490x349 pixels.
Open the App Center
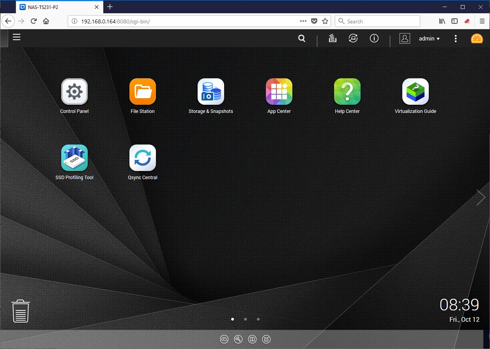tap(279, 92)
